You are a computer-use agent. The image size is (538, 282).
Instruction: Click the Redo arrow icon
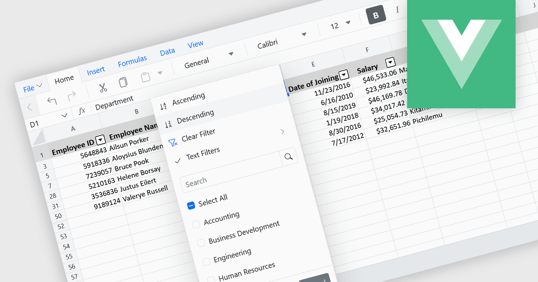71,96
